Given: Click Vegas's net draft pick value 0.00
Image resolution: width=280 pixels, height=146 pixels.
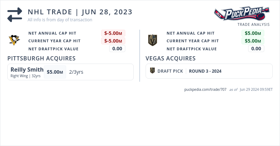Looking at the screenshot, I should (256, 49).
